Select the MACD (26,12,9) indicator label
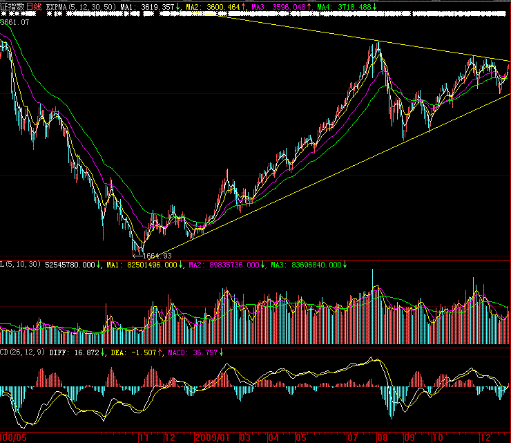 click(22, 352)
